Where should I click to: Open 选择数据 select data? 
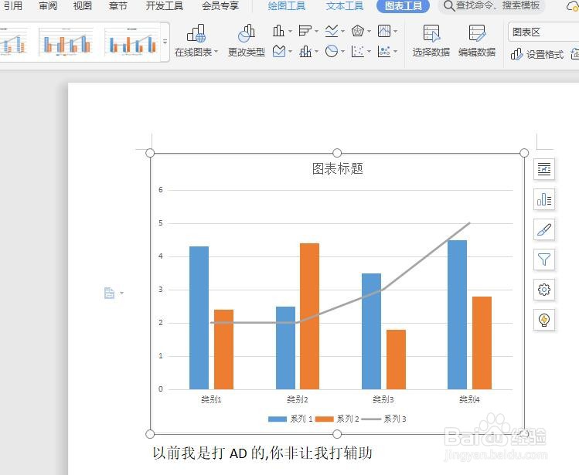pos(431,41)
